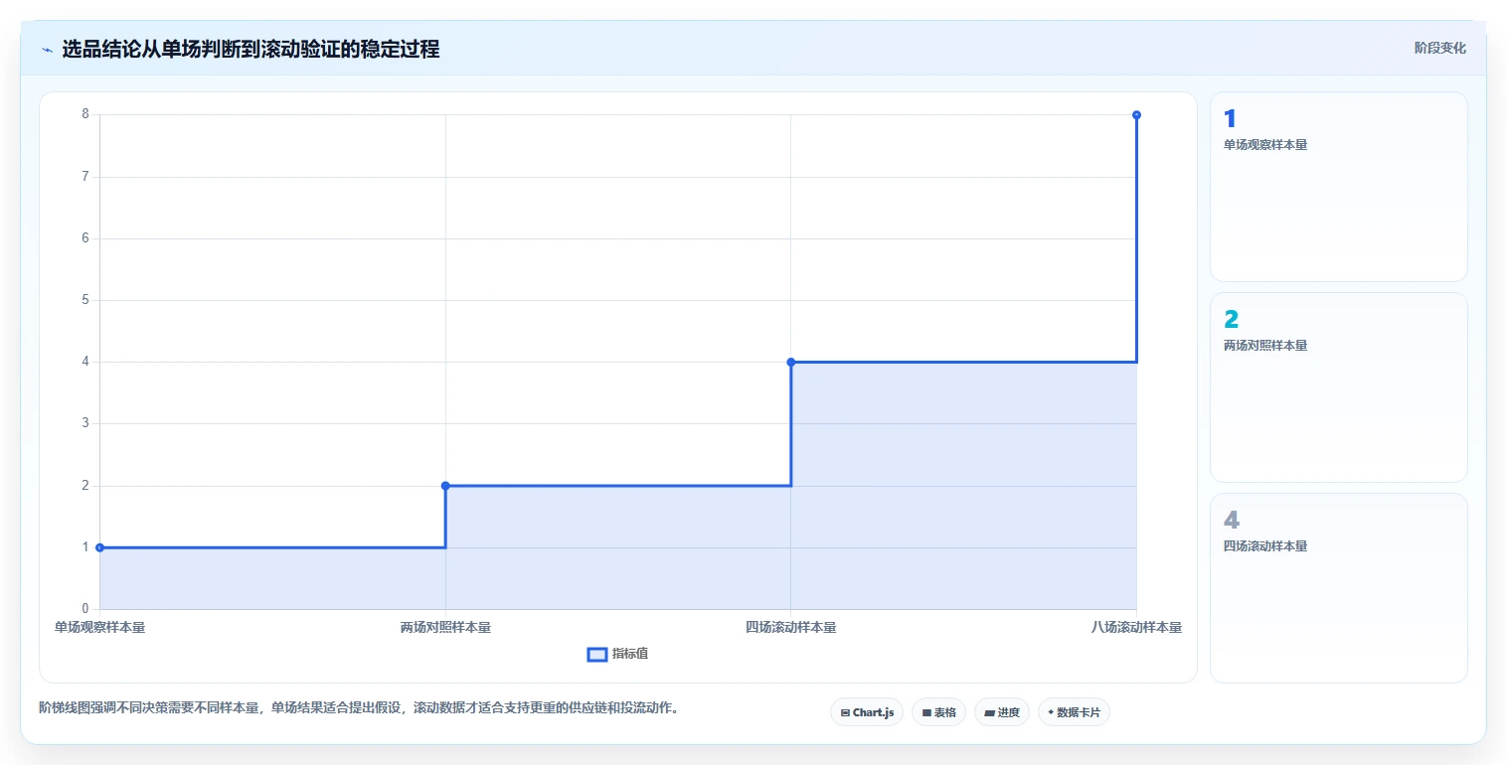This screenshot has height=765, width=1507.
Task: Click the y-axis tick label 0
Action: coord(85,609)
